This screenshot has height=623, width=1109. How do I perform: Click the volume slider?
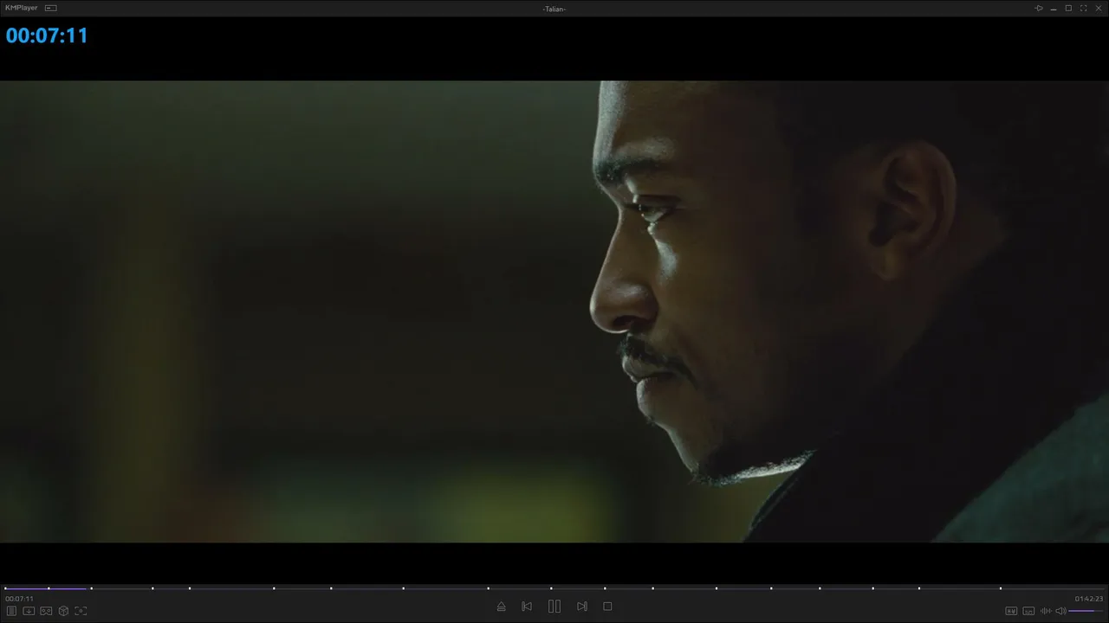tap(1086, 611)
